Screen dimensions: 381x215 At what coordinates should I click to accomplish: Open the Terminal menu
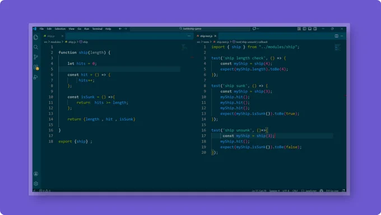click(x=97, y=29)
